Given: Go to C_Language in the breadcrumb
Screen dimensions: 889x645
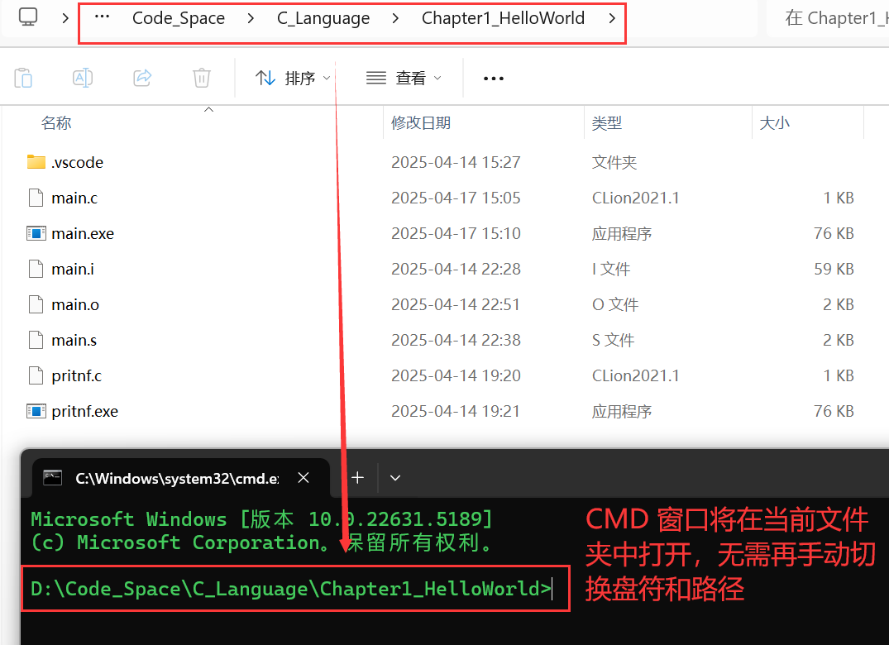Looking at the screenshot, I should tap(323, 18).
